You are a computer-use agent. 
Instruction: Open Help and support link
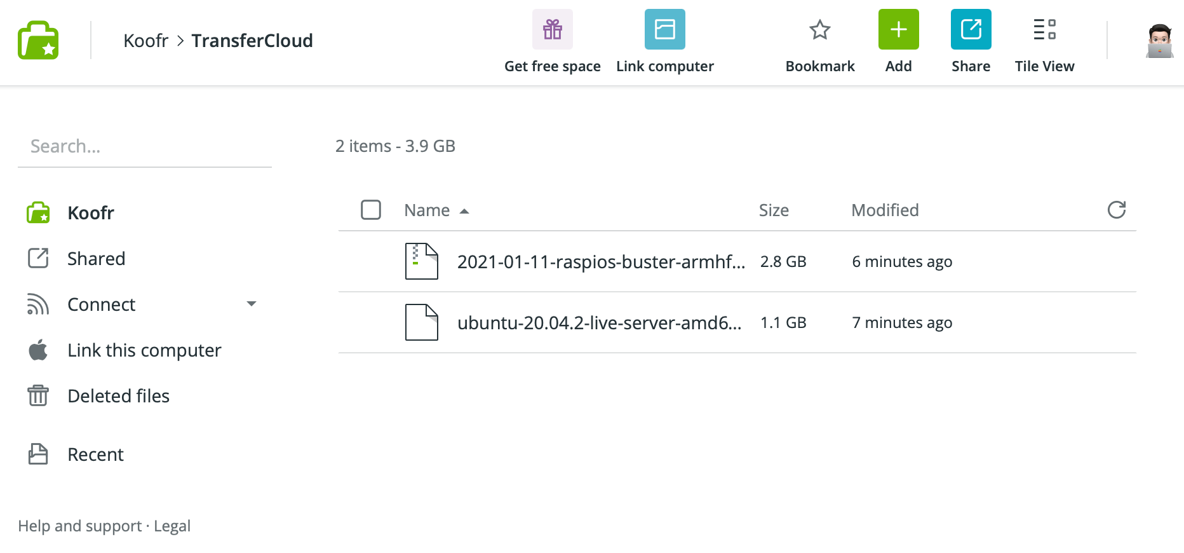click(x=80, y=526)
